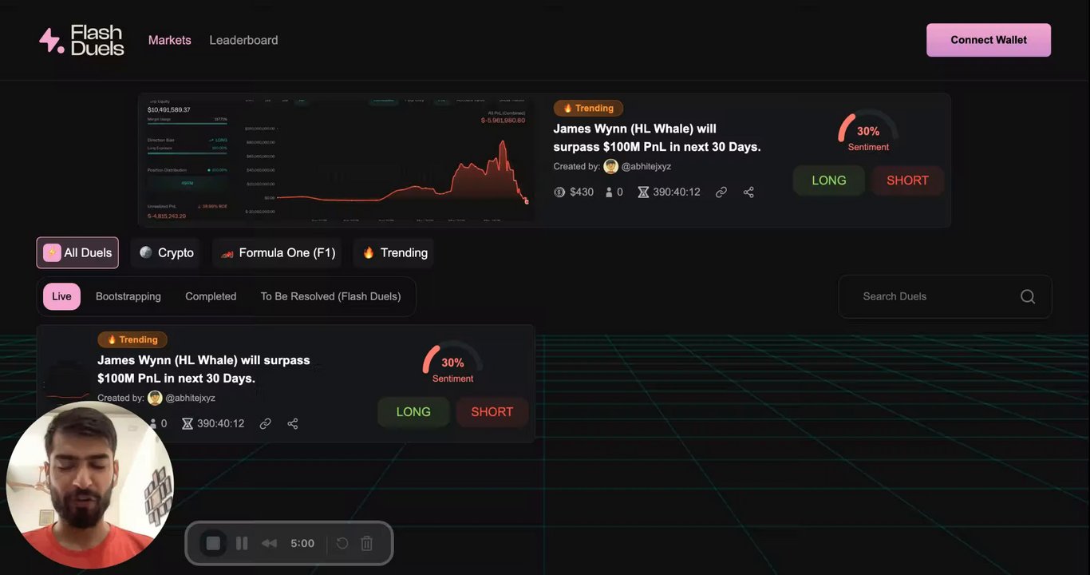The image size is (1090, 575).
Task: Show Completed duels
Action: click(x=211, y=296)
